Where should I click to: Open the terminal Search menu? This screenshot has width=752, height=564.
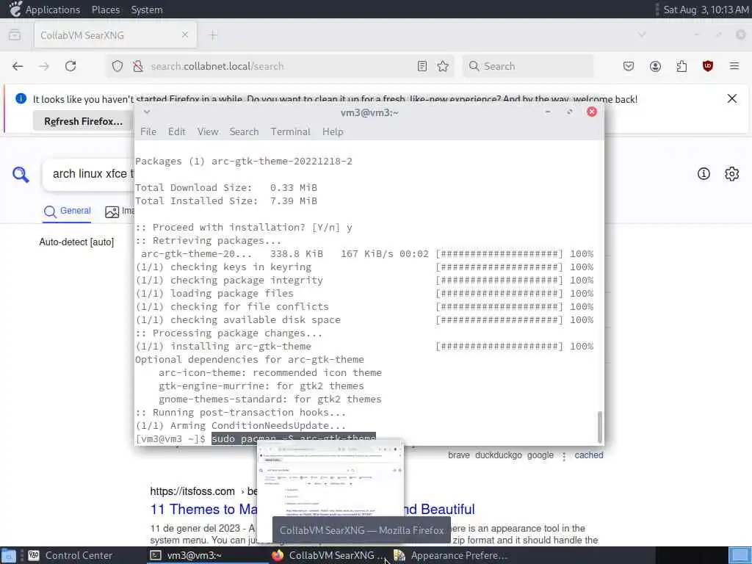pyautogui.click(x=244, y=131)
